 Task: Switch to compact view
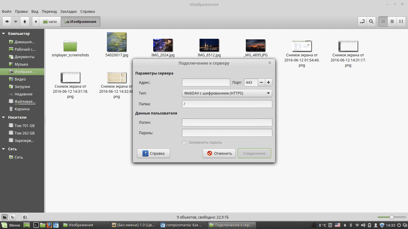tap(401, 21)
